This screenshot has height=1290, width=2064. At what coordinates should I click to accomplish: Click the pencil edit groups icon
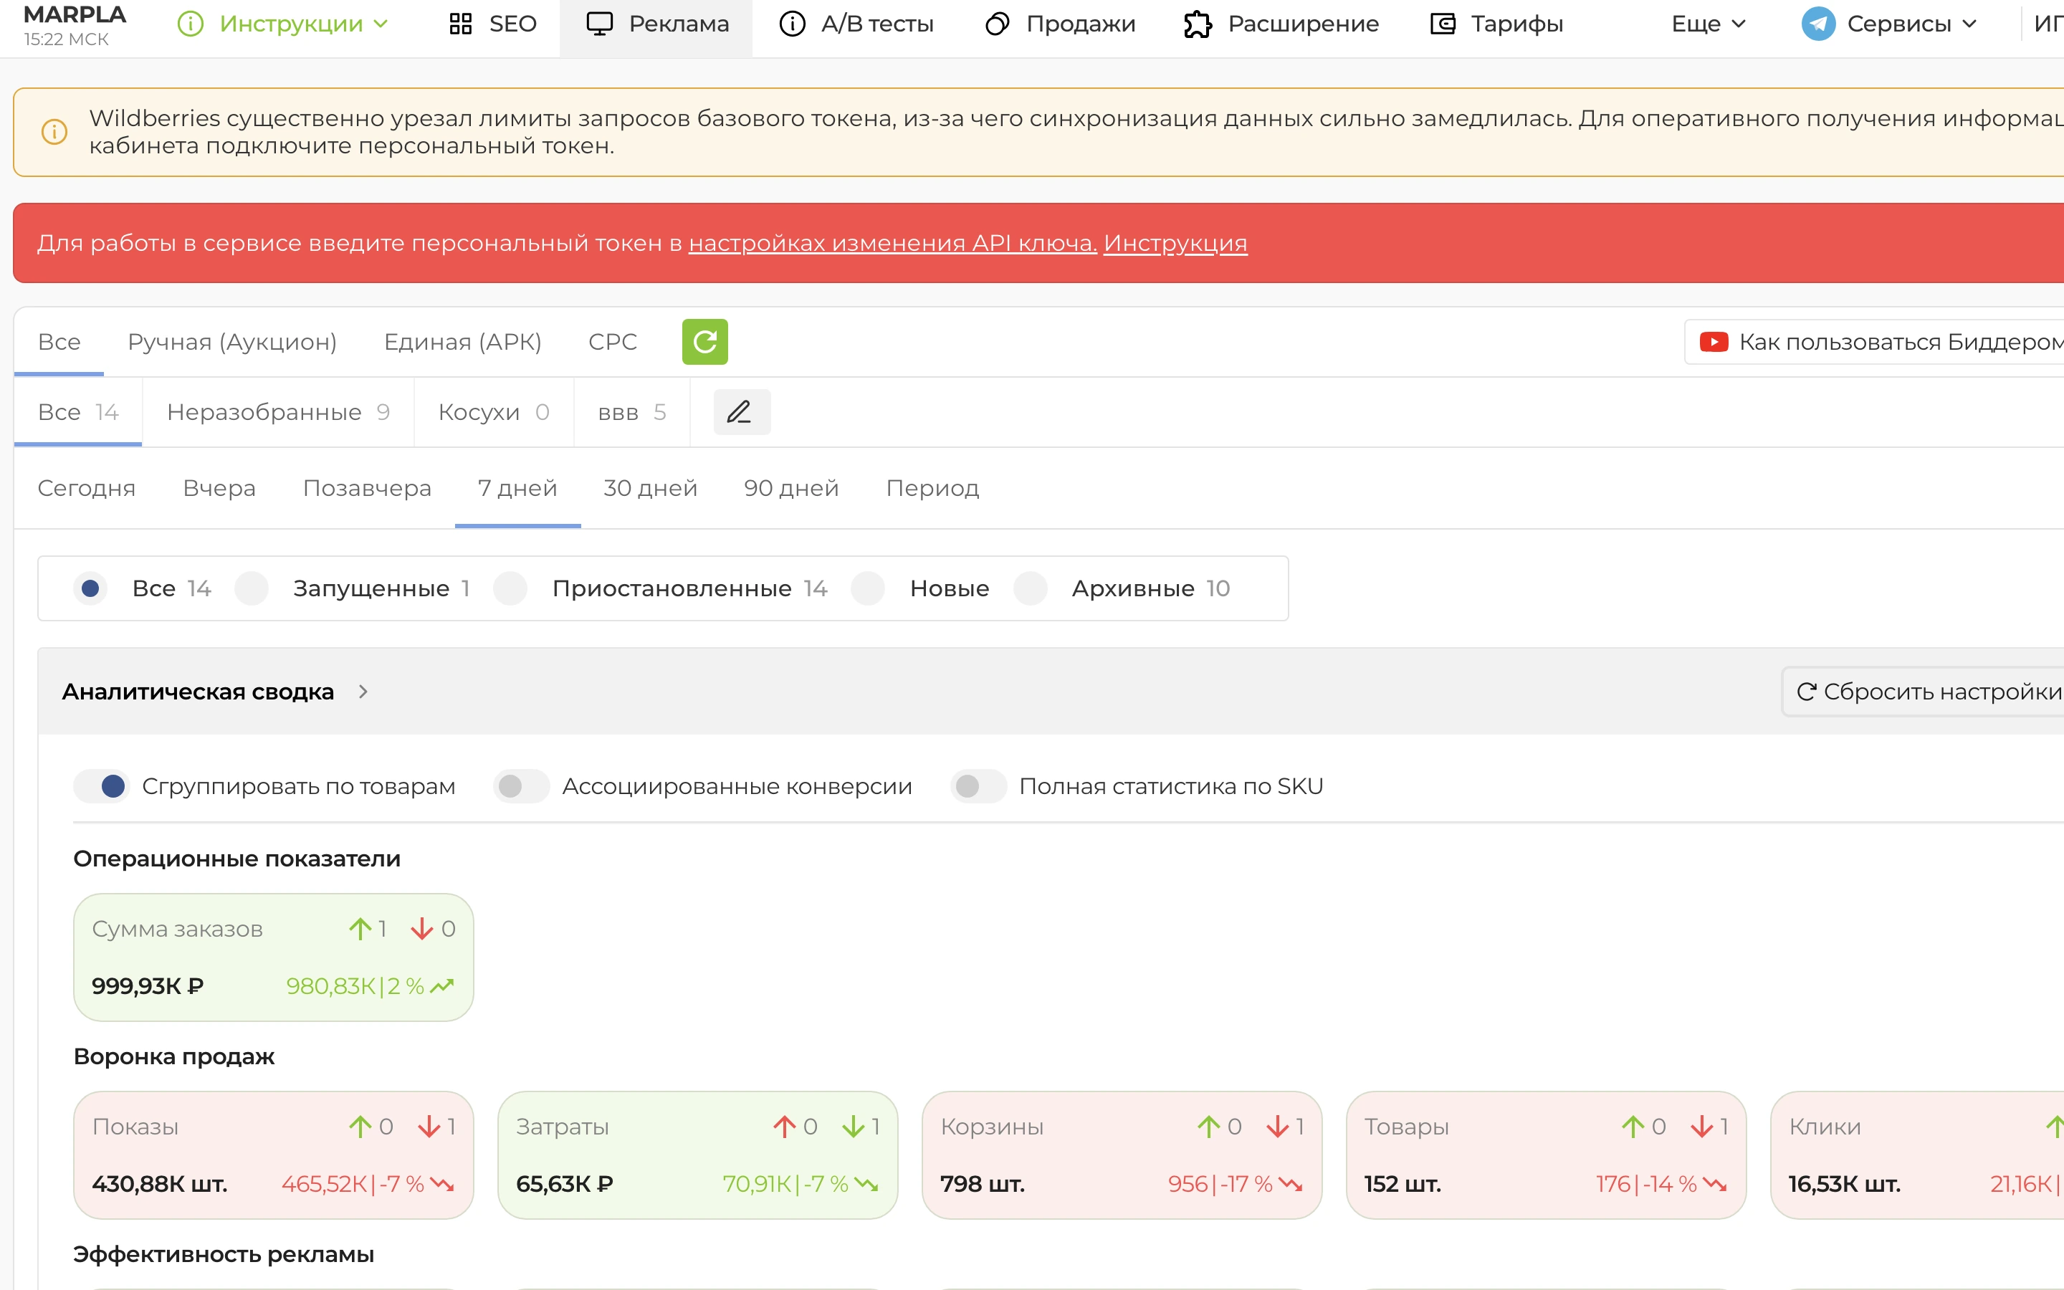click(x=741, y=412)
